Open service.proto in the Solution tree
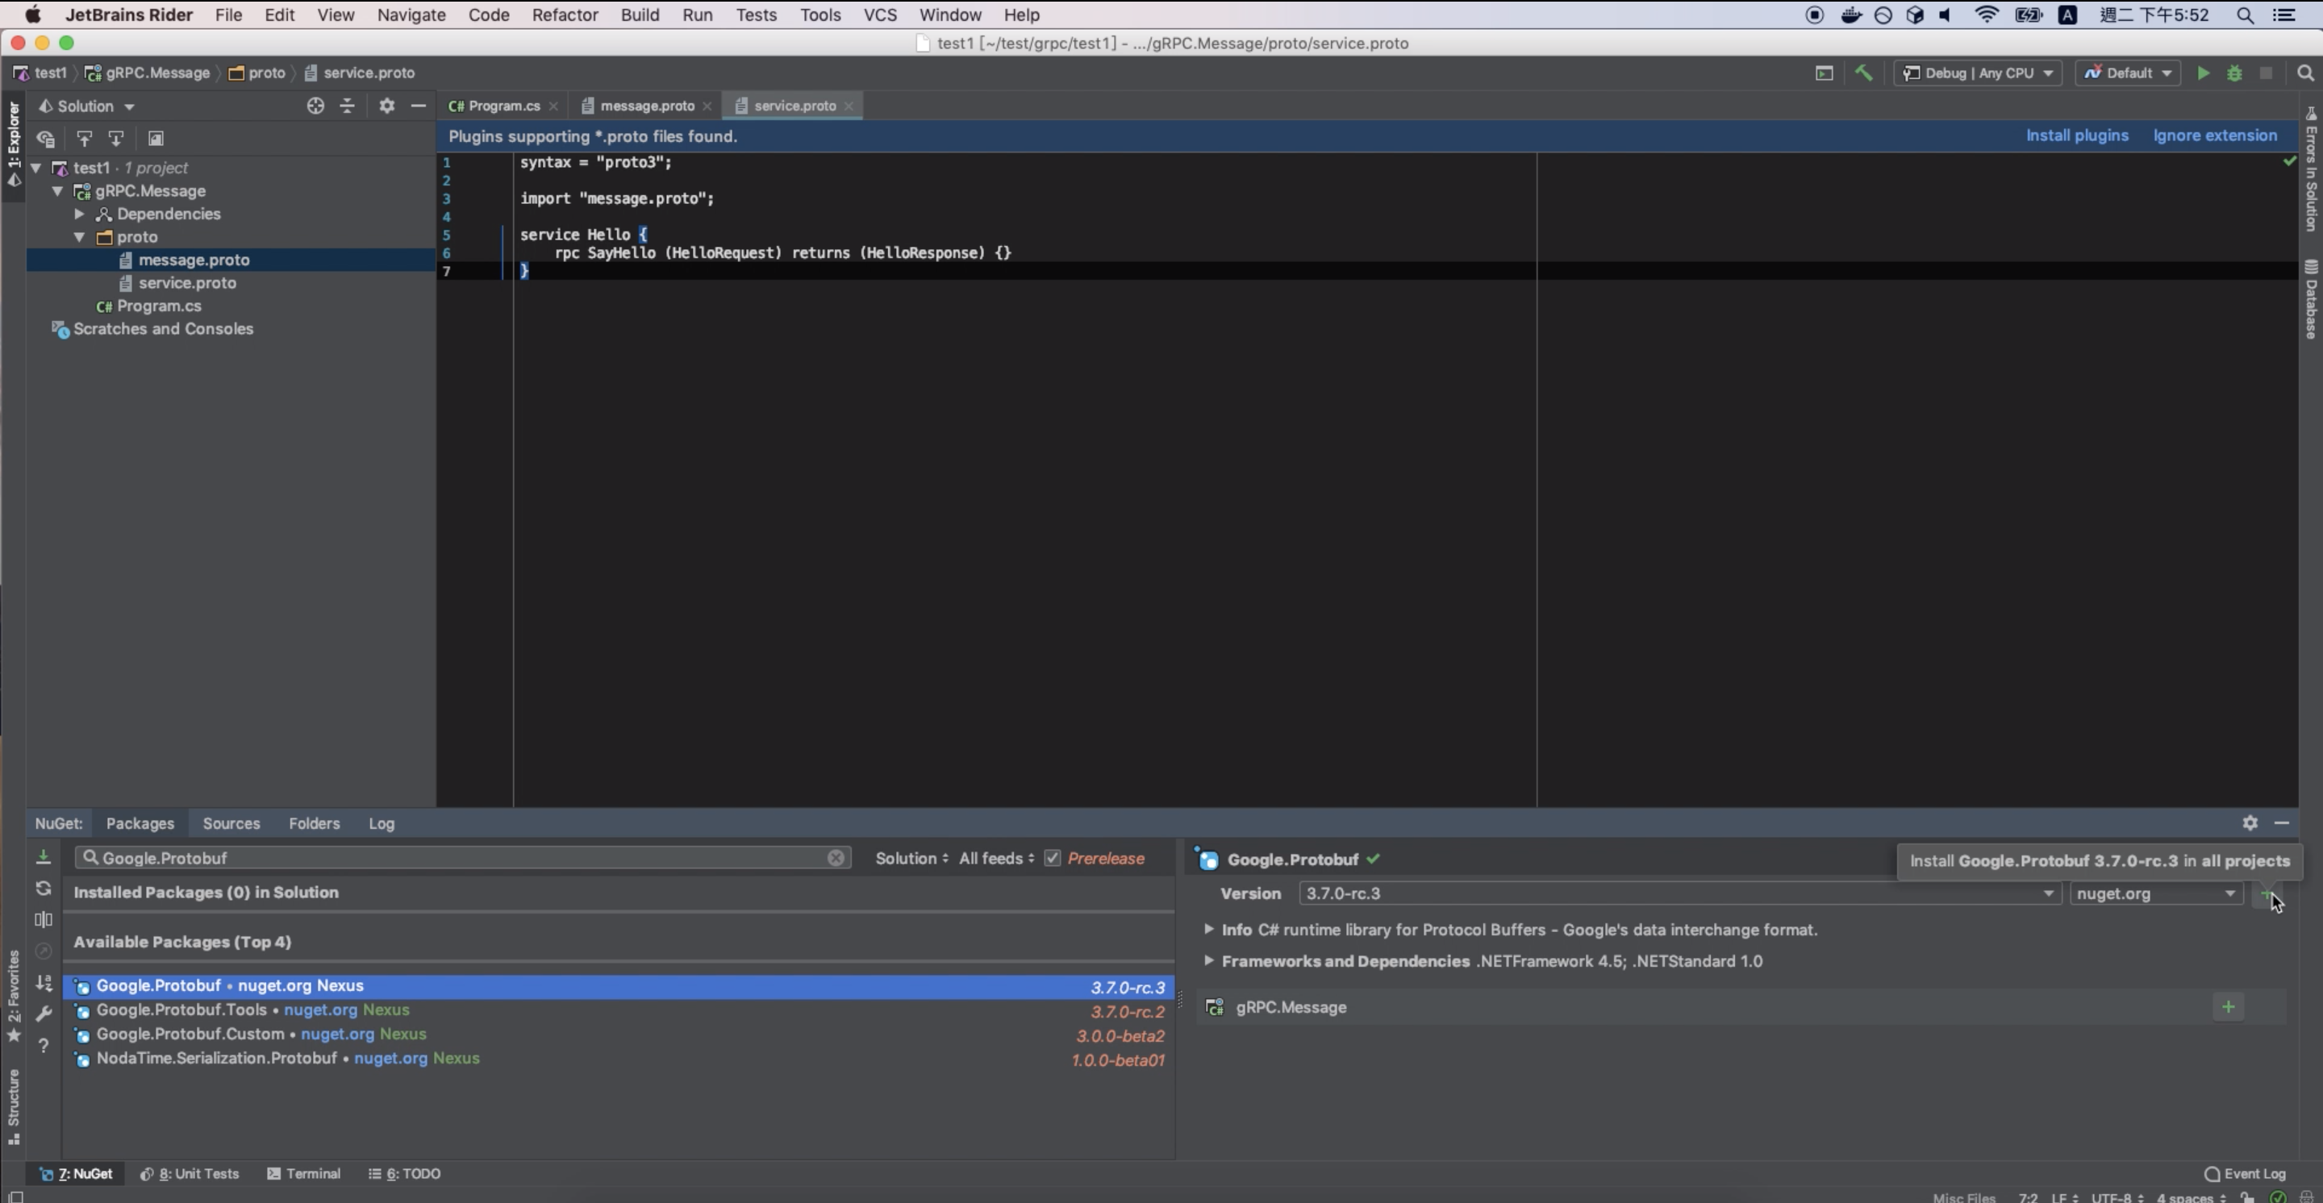The width and height of the screenshot is (2323, 1203). [186, 283]
